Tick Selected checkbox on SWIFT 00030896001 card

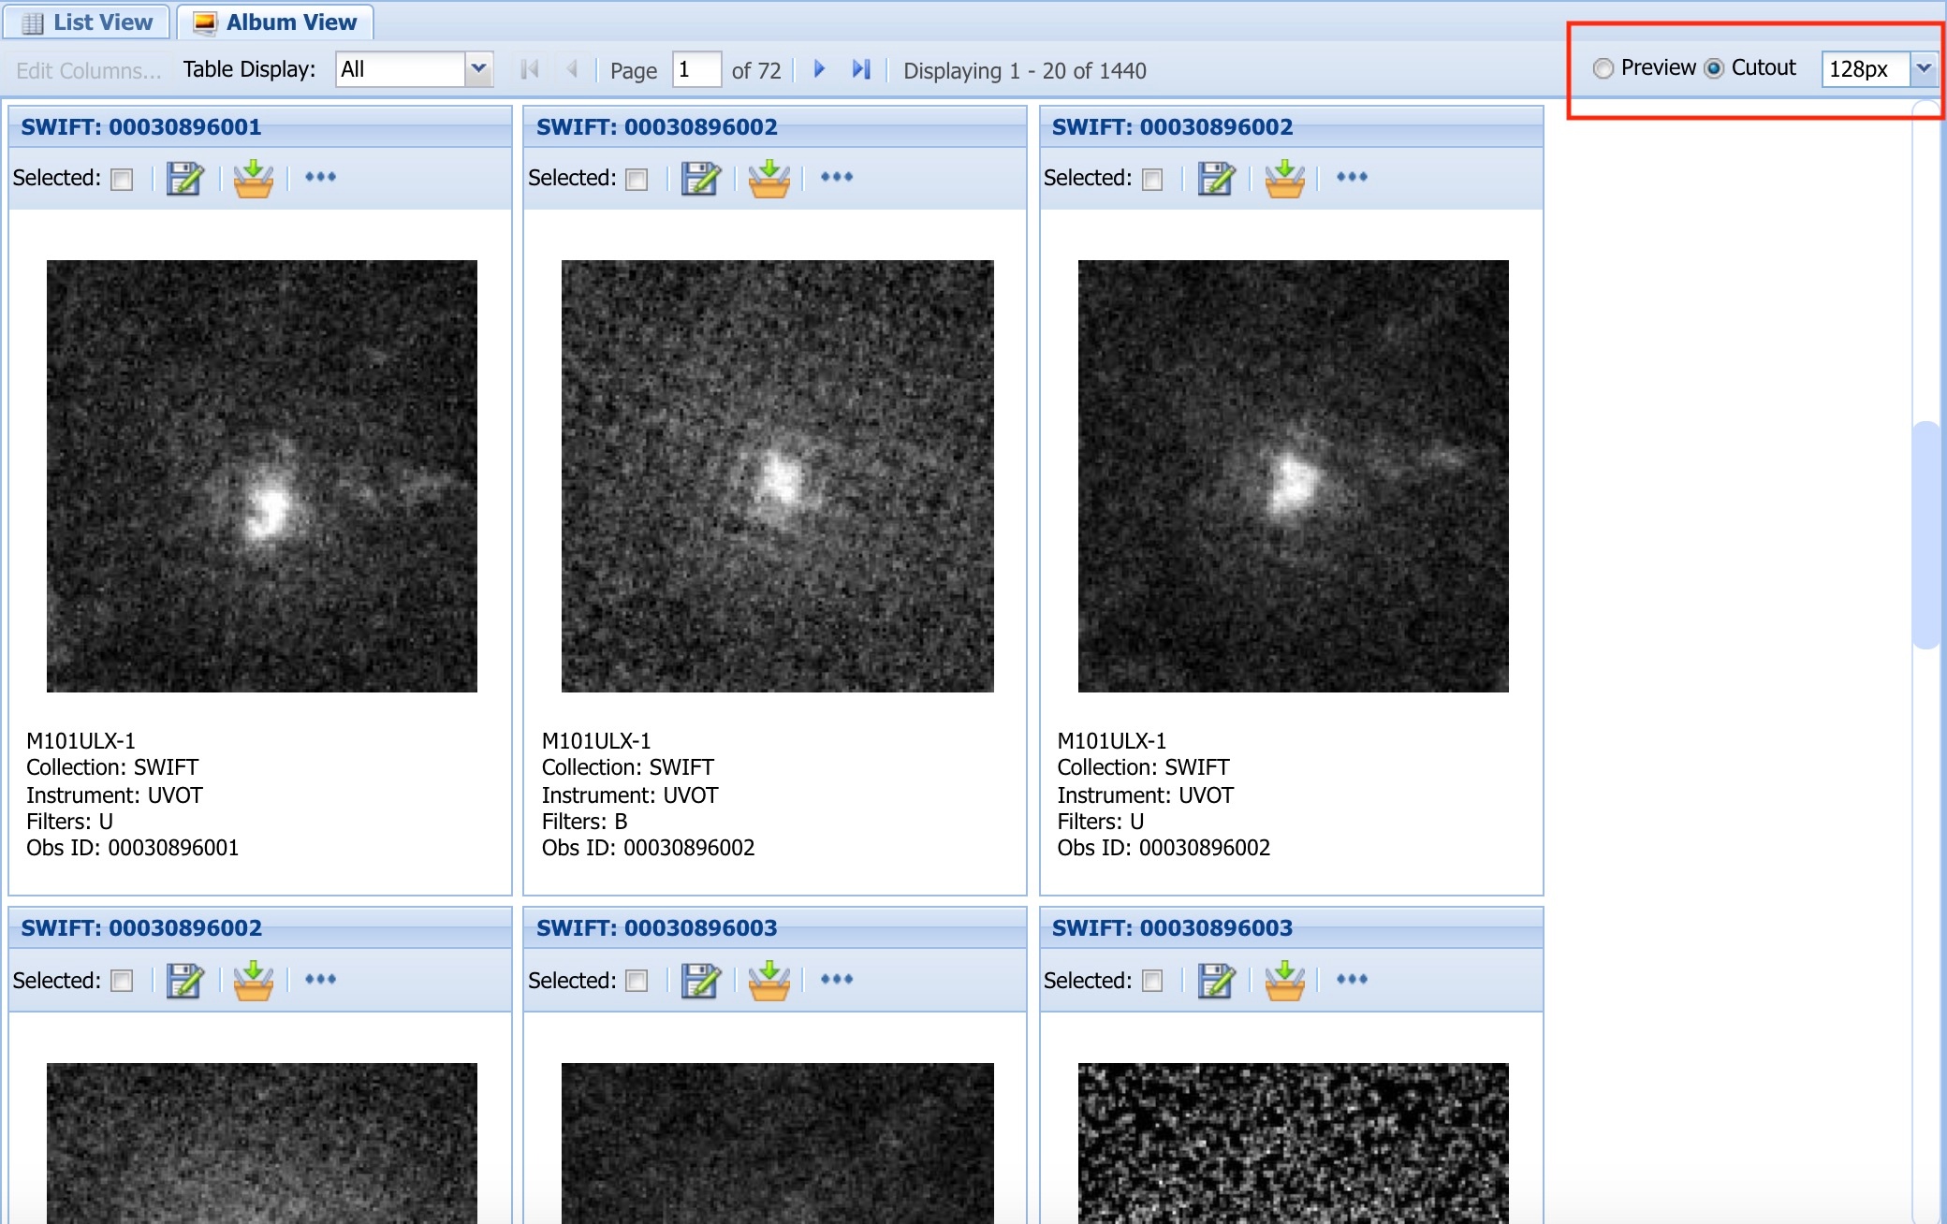(122, 179)
